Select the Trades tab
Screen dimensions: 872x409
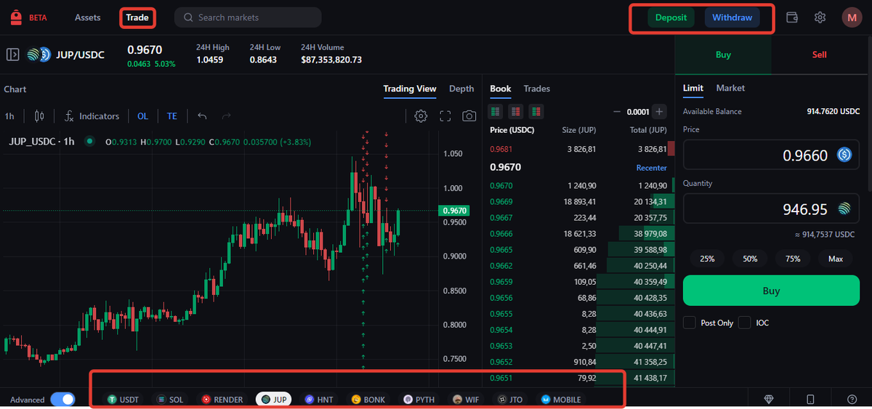[x=537, y=89]
